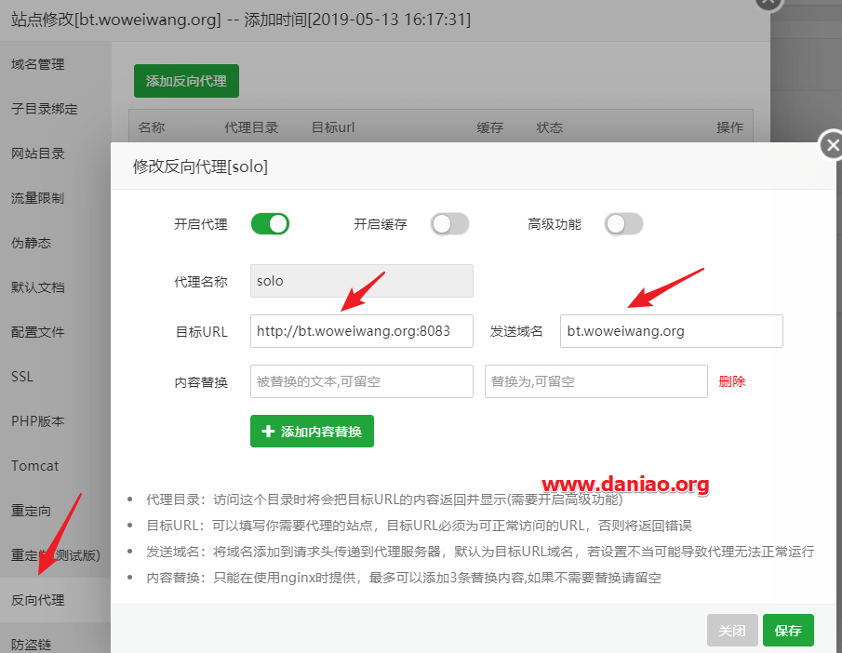Viewport: 842px width, 653px height.
Task: Open the 域名管理 sidebar item
Action: click(39, 64)
